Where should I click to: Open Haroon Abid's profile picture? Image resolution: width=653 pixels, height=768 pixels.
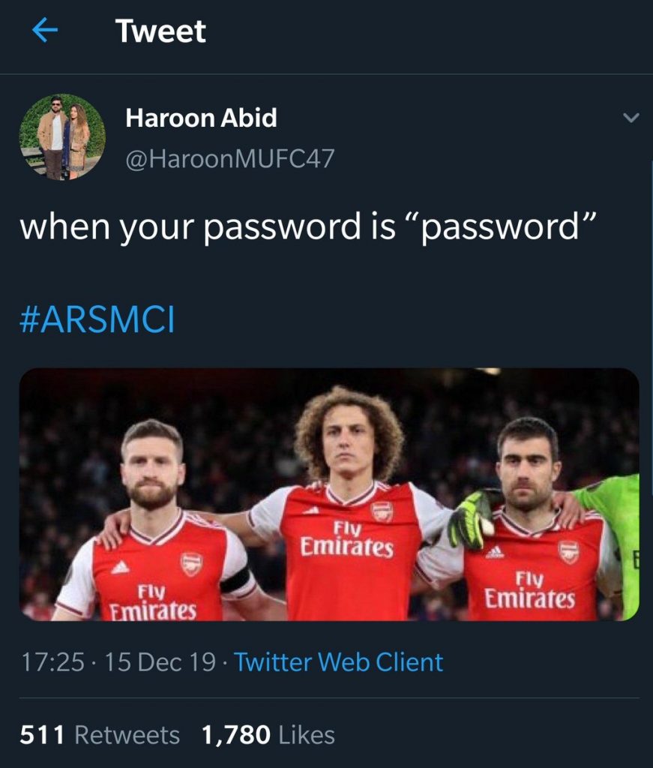click(62, 136)
